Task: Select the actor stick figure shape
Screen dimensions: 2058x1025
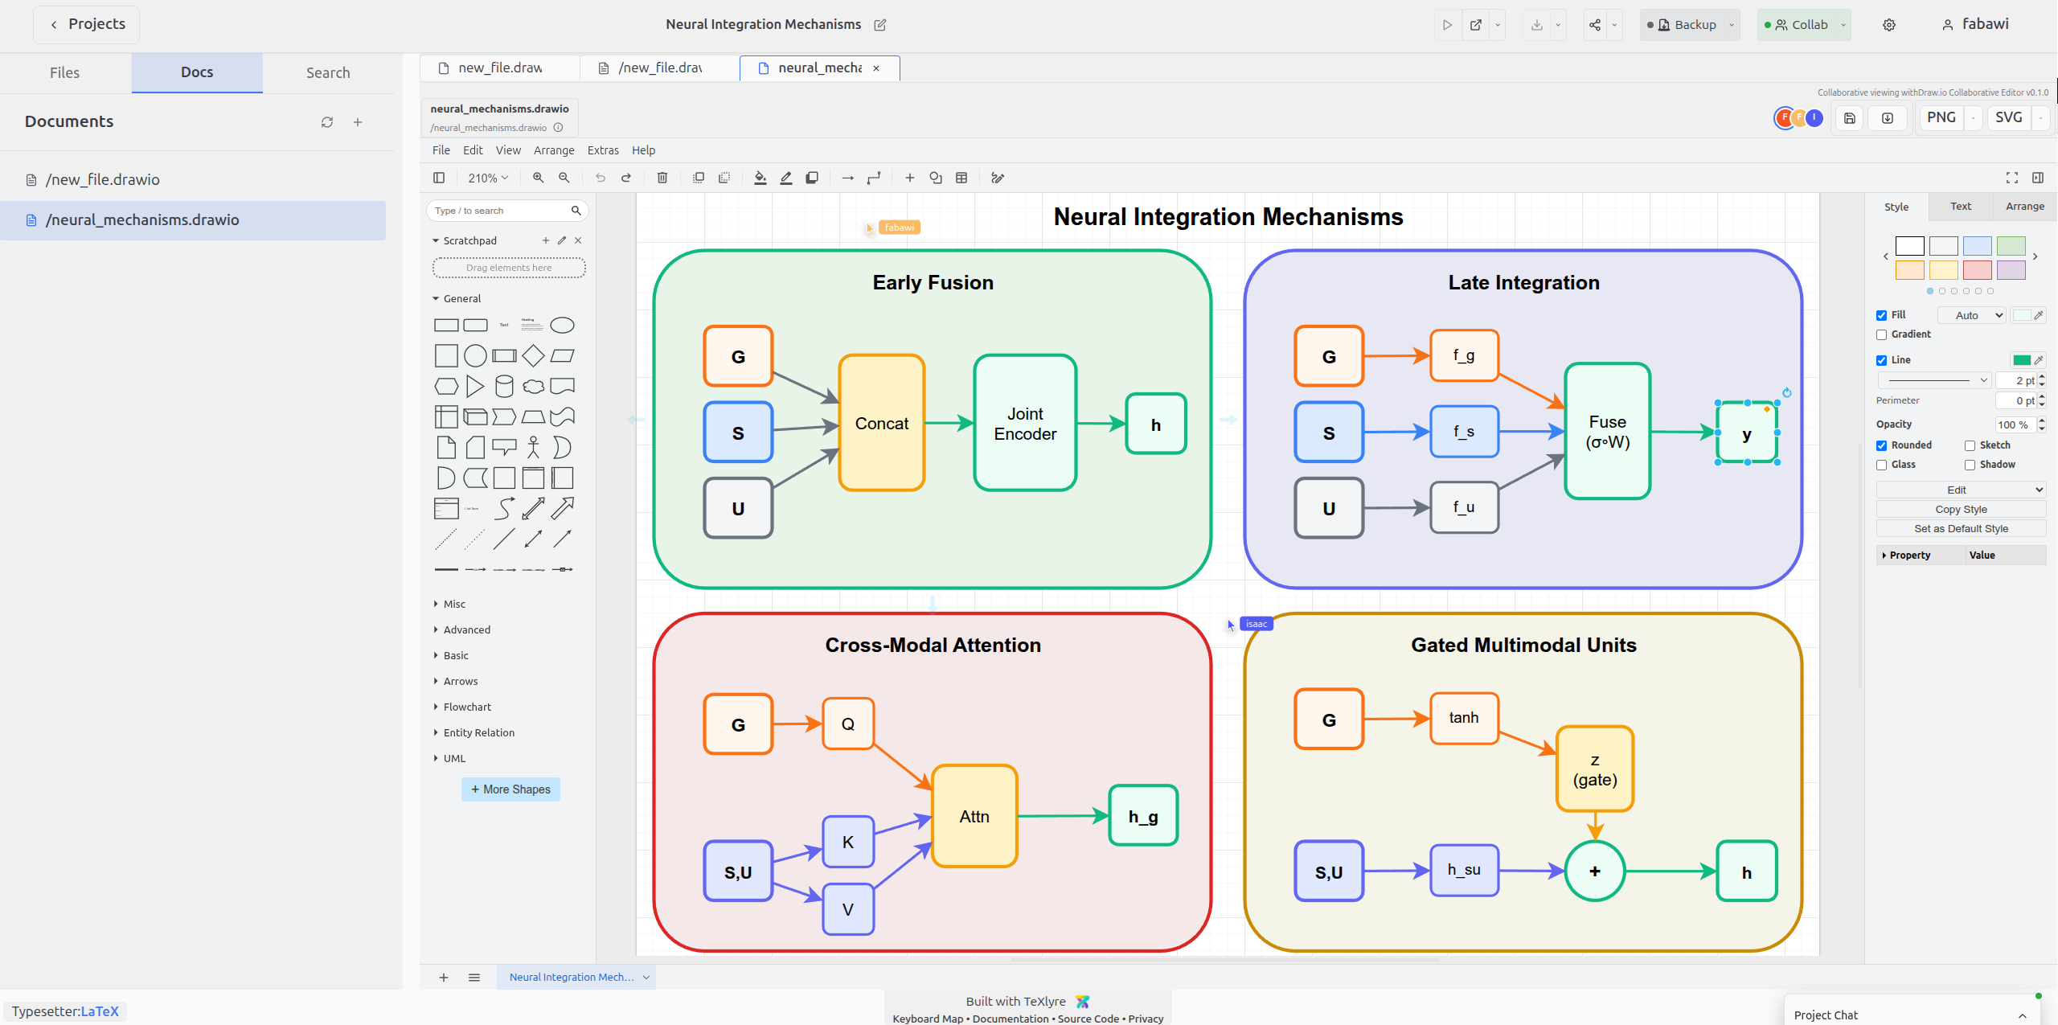Action: [533, 447]
